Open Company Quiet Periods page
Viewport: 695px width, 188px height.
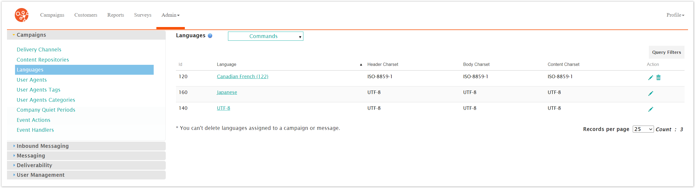click(x=46, y=110)
